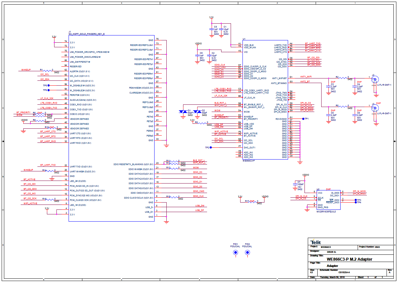
Task: Click the ANT1_WIFI net label
Action: (305, 76)
